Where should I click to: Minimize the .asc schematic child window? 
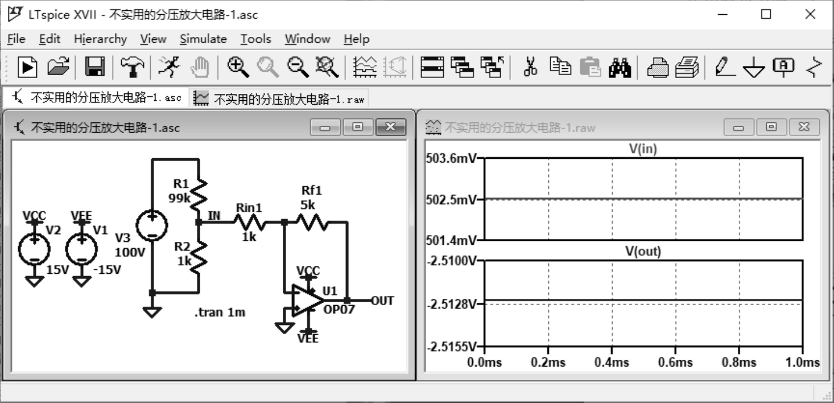325,128
